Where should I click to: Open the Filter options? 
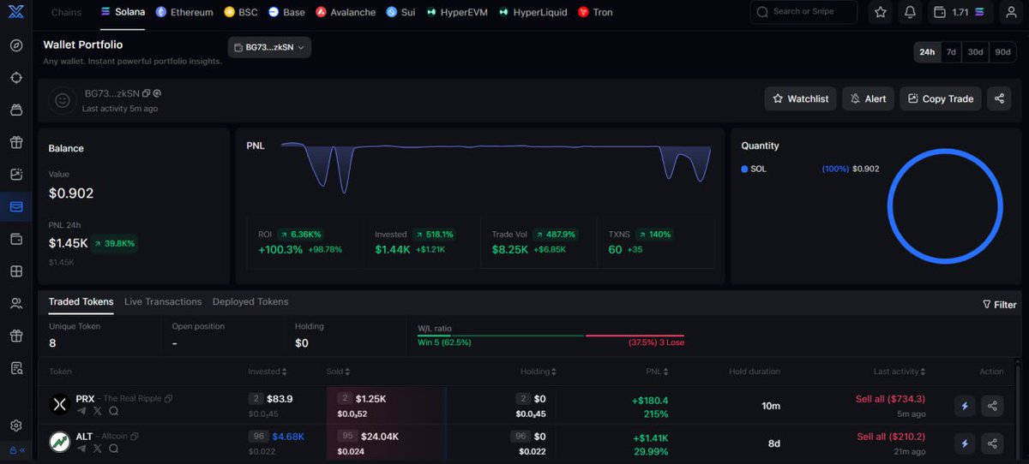tap(999, 304)
